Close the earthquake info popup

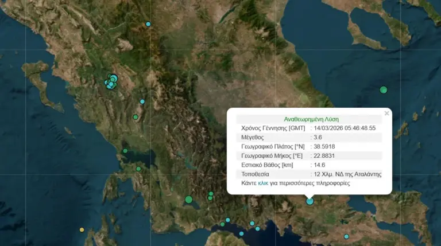coord(386,114)
